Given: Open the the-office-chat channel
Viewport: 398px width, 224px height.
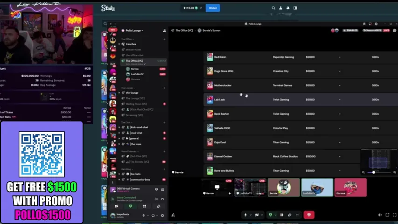Looking at the screenshot, I should tap(134, 55).
